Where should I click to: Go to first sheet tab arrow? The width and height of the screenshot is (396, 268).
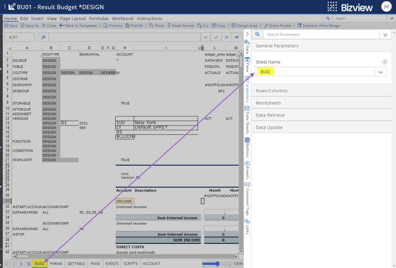point(7,264)
